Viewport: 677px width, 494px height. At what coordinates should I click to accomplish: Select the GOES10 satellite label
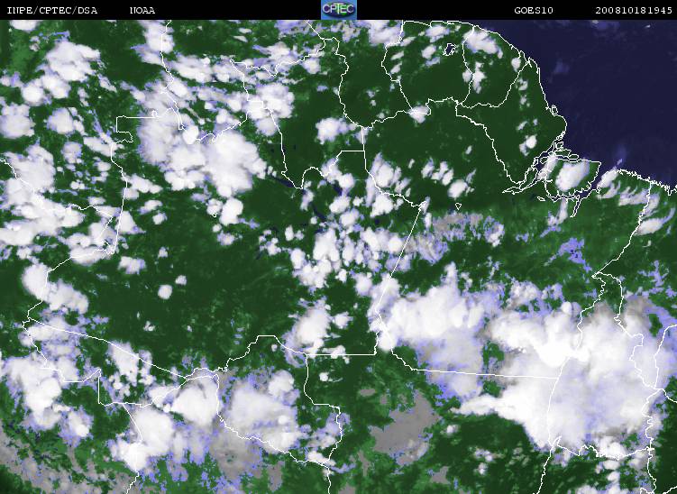[x=534, y=10]
